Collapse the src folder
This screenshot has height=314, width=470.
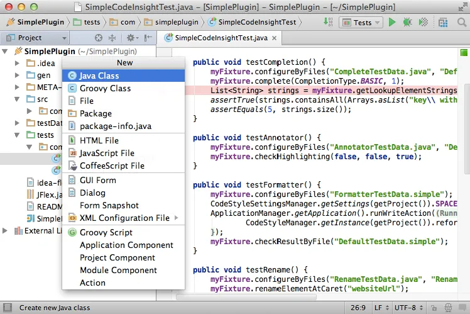(17, 99)
